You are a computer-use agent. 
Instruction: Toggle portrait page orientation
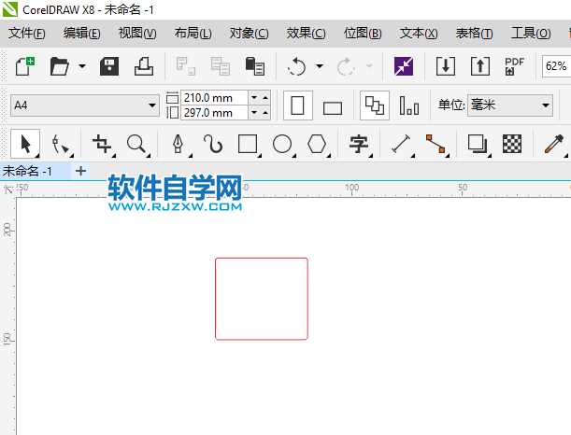coord(298,105)
